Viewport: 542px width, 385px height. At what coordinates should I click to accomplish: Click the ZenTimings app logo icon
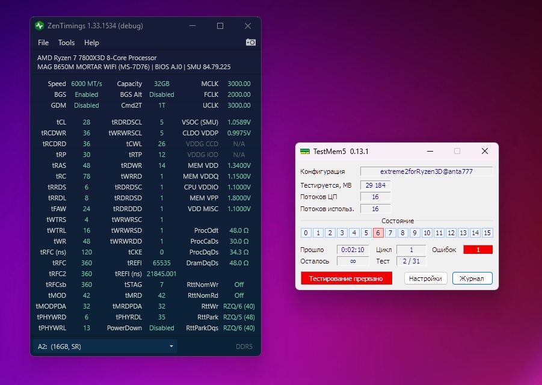coord(40,26)
